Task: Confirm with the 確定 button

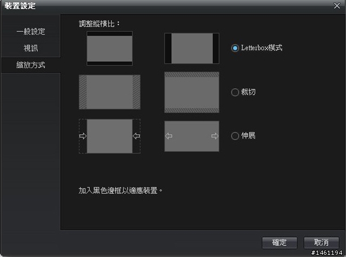Action: point(280,242)
